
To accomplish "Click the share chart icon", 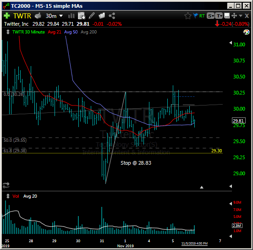I will point(112,16).
